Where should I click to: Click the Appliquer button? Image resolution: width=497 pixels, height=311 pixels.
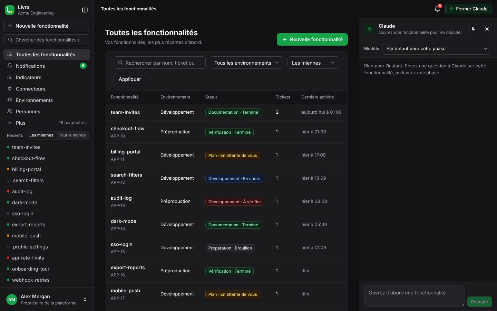pyautogui.click(x=130, y=79)
